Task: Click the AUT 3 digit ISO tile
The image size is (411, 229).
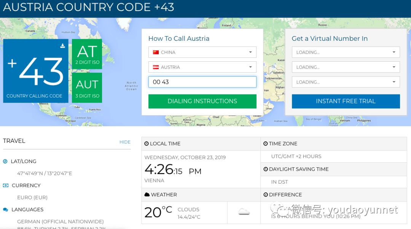Action: [87, 88]
